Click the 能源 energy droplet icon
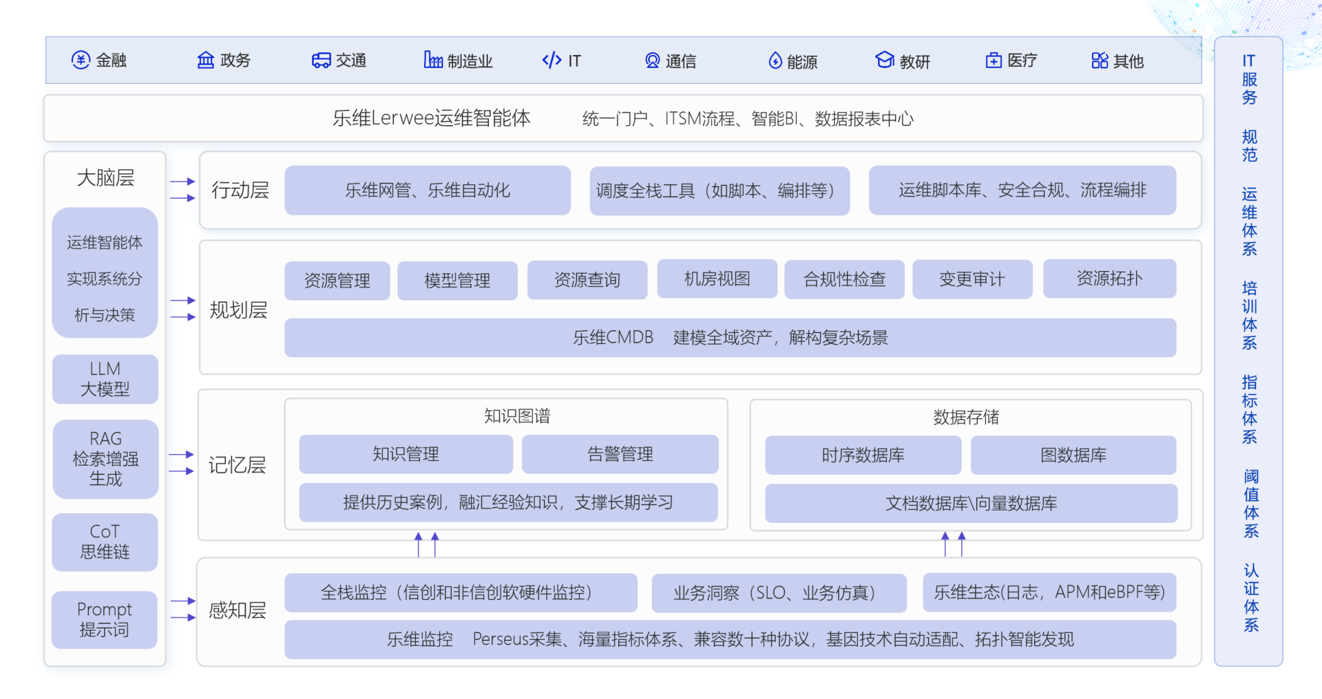The width and height of the screenshot is (1322, 699). point(775,61)
